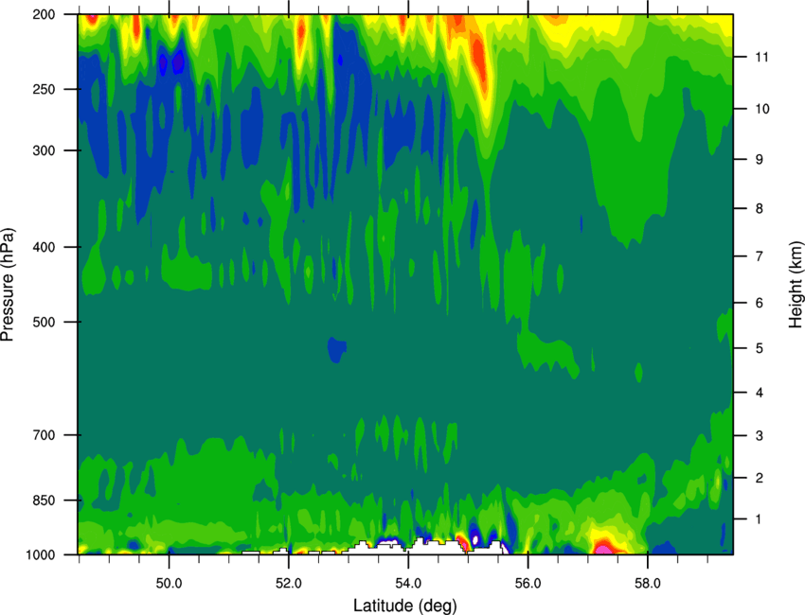
Task: Pick the 11 km height label
Action: pyautogui.click(x=761, y=57)
